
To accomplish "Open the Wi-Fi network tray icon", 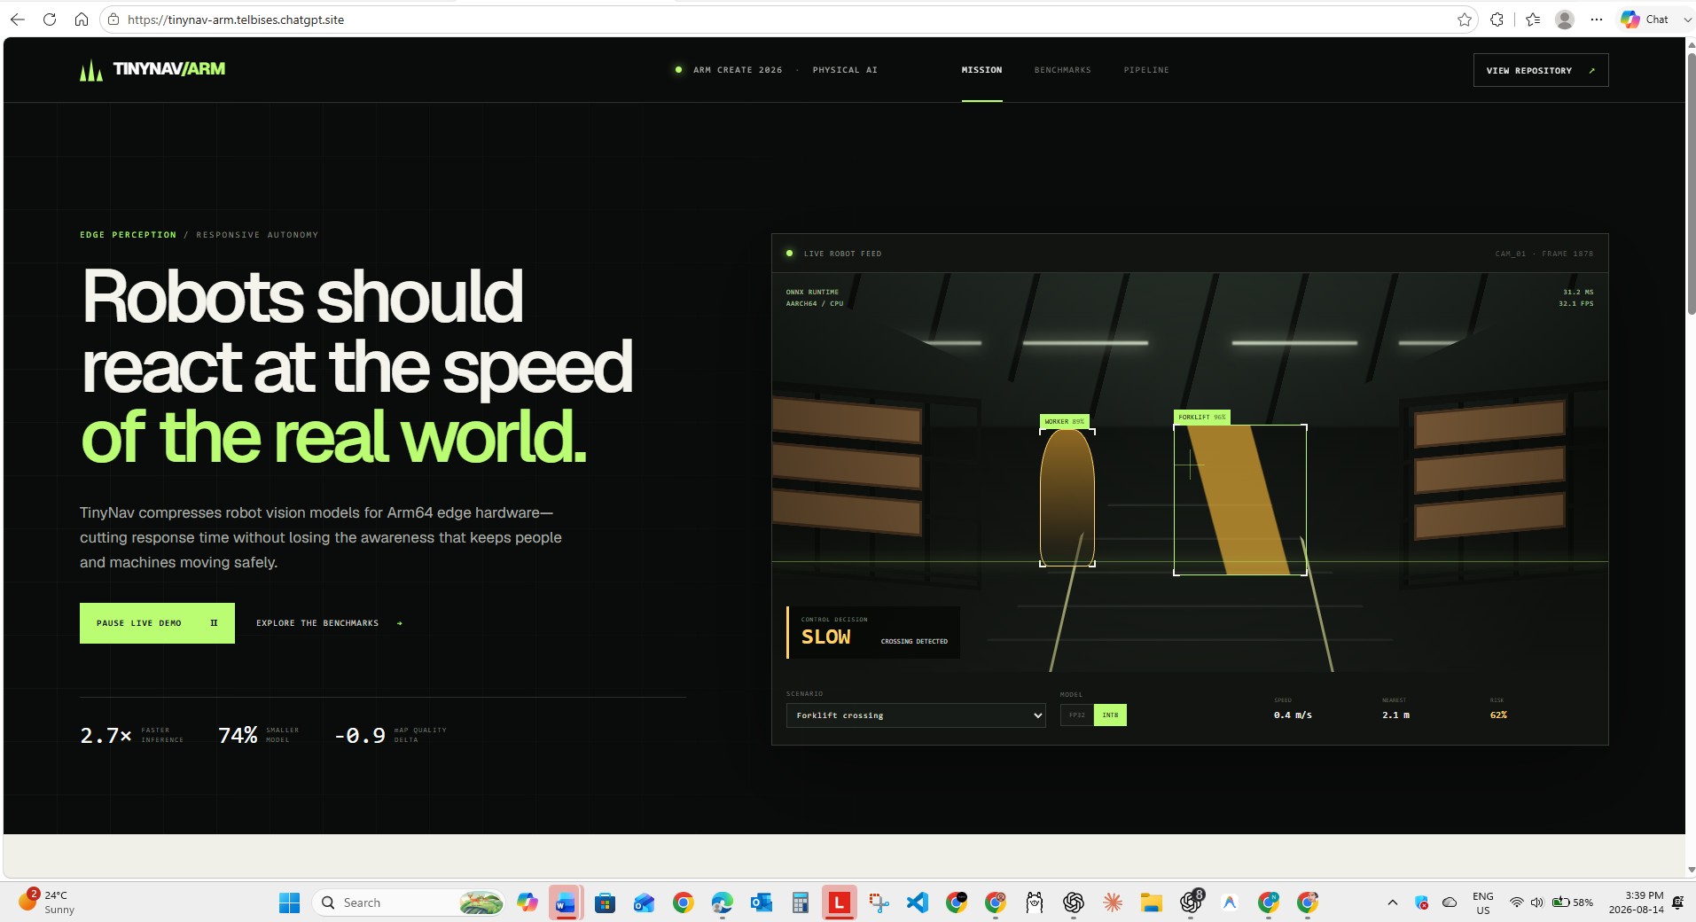I will point(1516,902).
